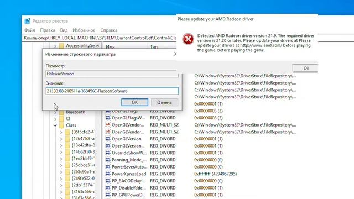Click the folder icon of {14b62f50-3 key
The width and height of the screenshot is (354, 199).
tap(67, 151)
